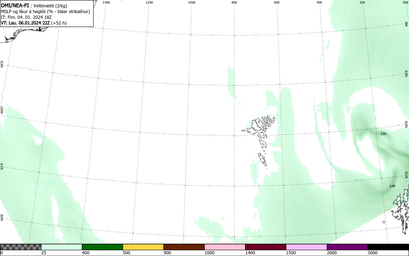Click the 8W longitude label
Image resolution: width=409 pixels, height=256 pixels.
pyautogui.click(x=234, y=2)
